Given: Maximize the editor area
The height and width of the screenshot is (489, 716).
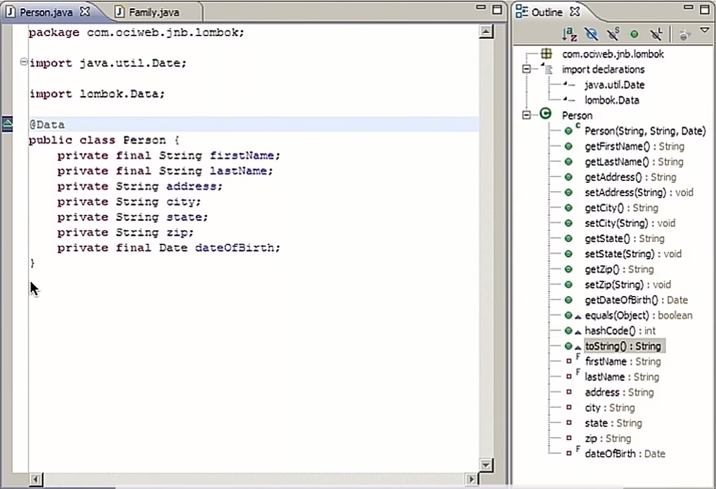Looking at the screenshot, I should point(497,10).
